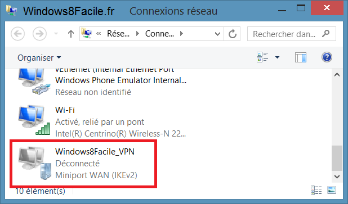The height and width of the screenshot is (204, 348).
Task: Open the view options dropdown arrow
Action: (x=277, y=57)
